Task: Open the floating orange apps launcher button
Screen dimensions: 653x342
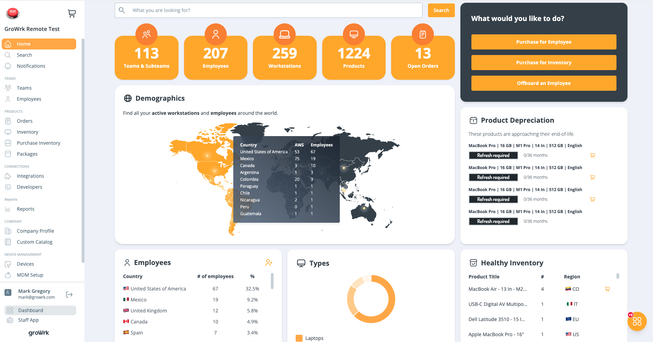Action: (x=637, y=321)
